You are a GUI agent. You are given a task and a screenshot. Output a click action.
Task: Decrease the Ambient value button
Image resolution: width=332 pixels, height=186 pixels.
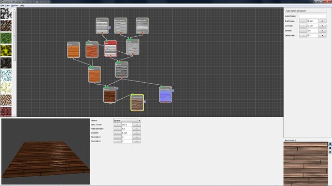point(118,133)
